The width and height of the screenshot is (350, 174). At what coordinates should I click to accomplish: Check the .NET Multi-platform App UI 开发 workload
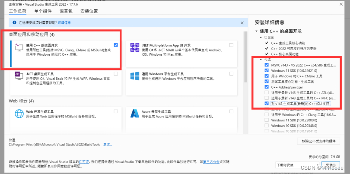tap(231, 45)
